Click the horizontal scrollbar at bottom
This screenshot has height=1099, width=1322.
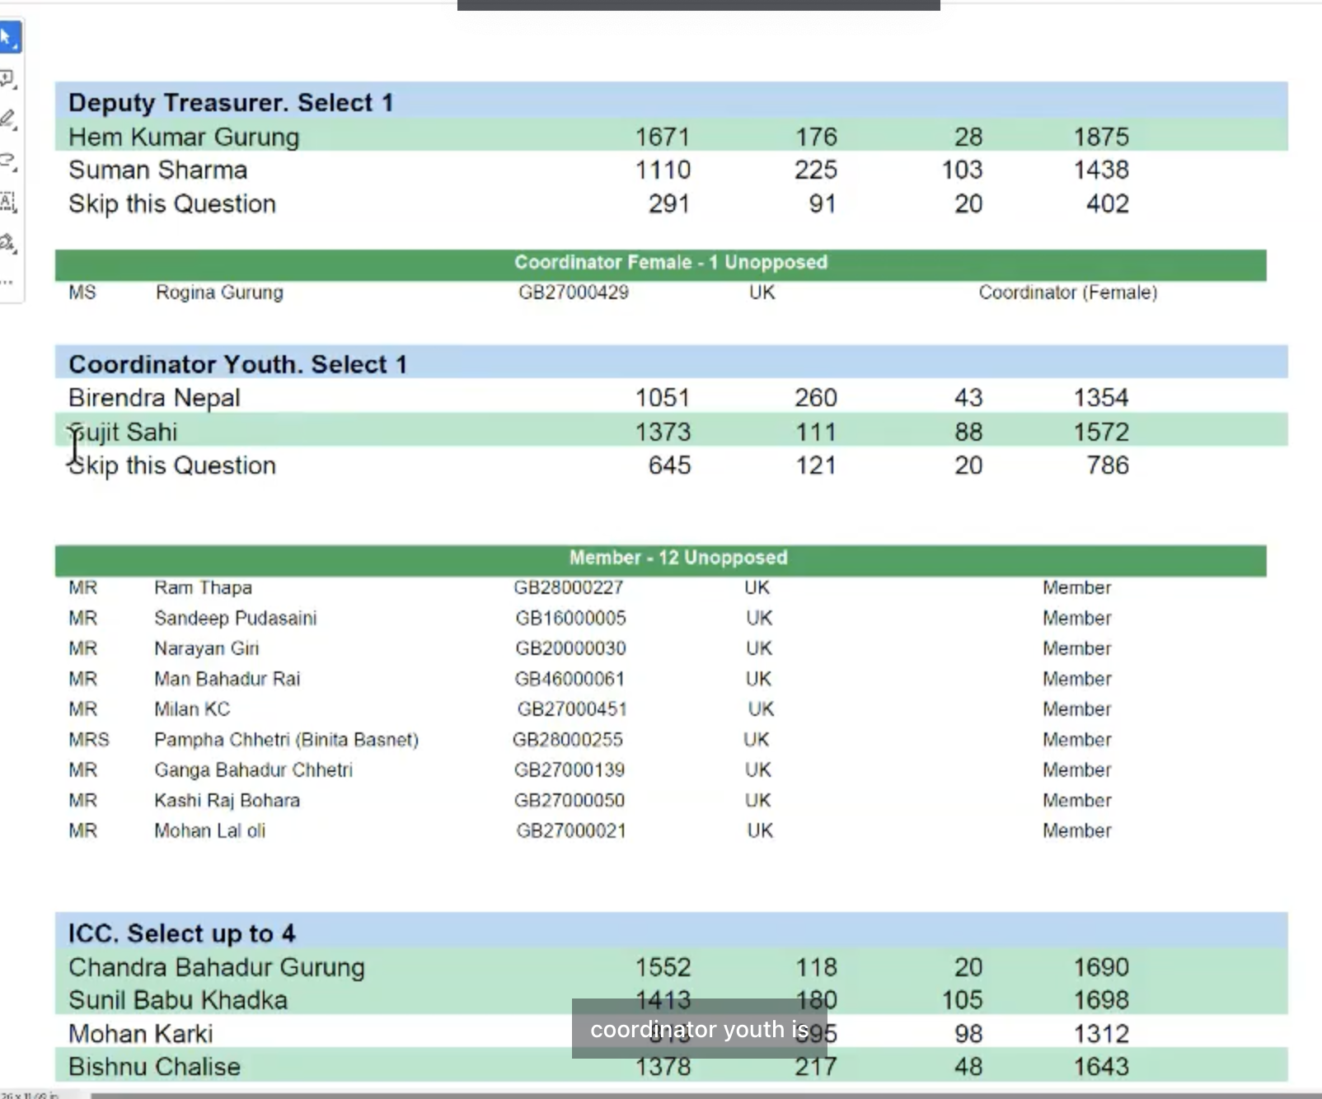click(701, 1095)
